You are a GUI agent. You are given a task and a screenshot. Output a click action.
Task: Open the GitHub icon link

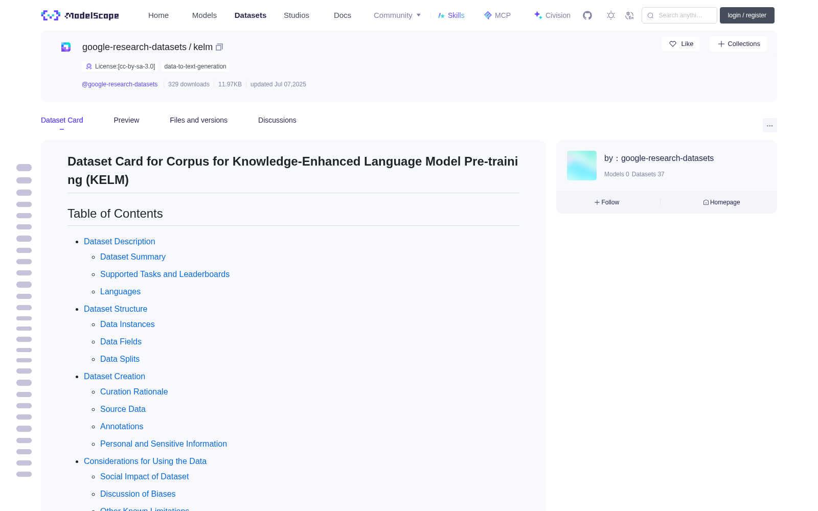pos(587,15)
